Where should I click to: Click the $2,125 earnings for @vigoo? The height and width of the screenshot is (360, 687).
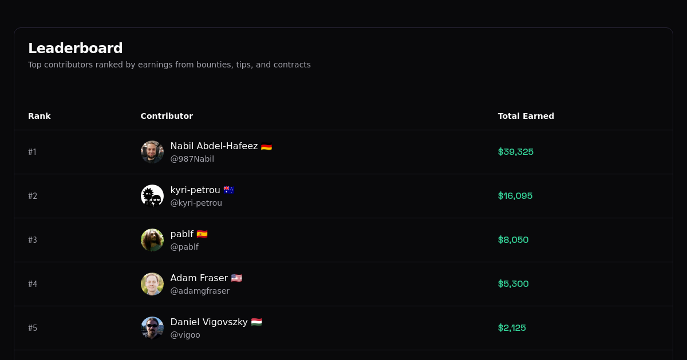[x=512, y=327]
